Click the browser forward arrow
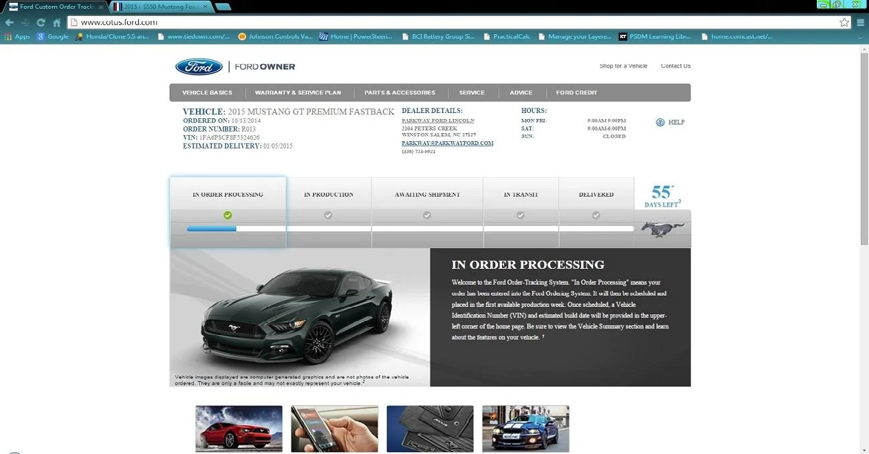This screenshot has width=869, height=454. [x=25, y=22]
